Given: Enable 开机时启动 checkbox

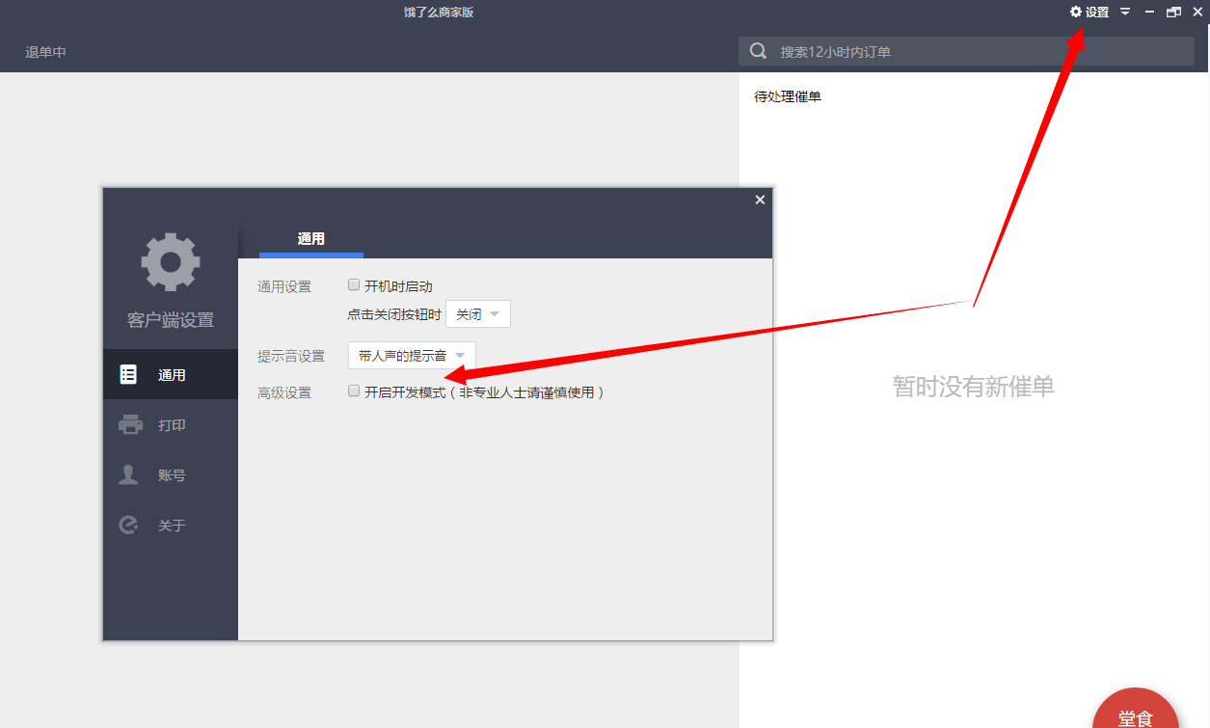Looking at the screenshot, I should tap(354, 285).
